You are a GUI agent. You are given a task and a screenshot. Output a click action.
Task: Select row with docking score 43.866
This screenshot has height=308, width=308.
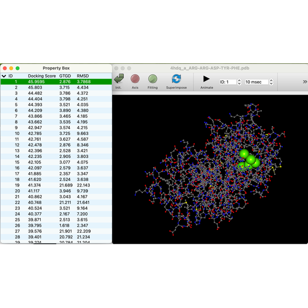(56, 116)
